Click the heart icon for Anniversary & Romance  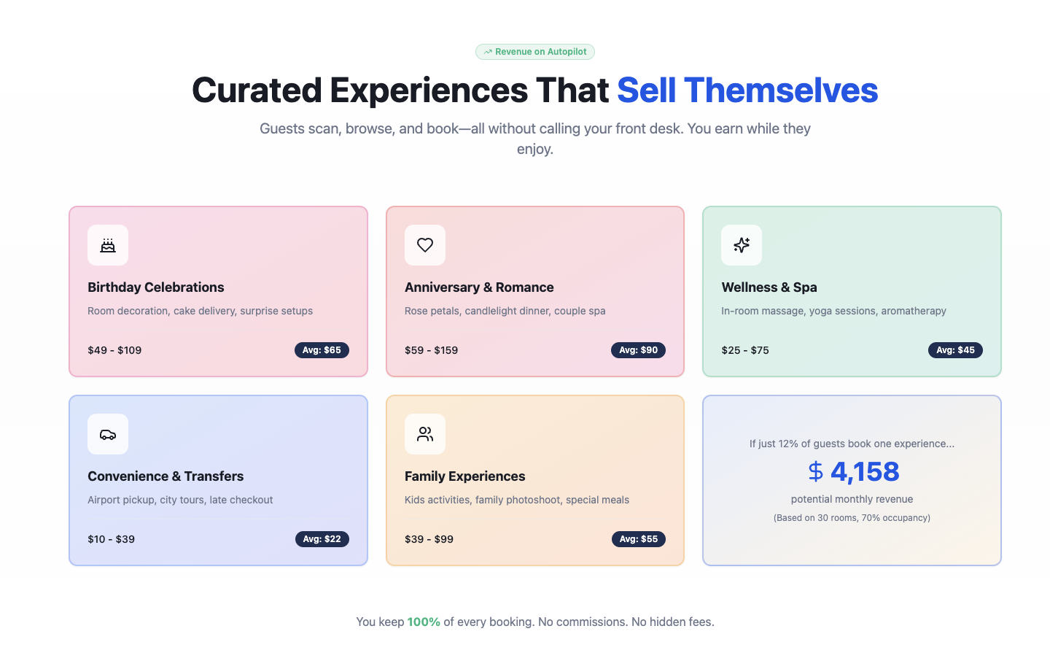tap(425, 245)
